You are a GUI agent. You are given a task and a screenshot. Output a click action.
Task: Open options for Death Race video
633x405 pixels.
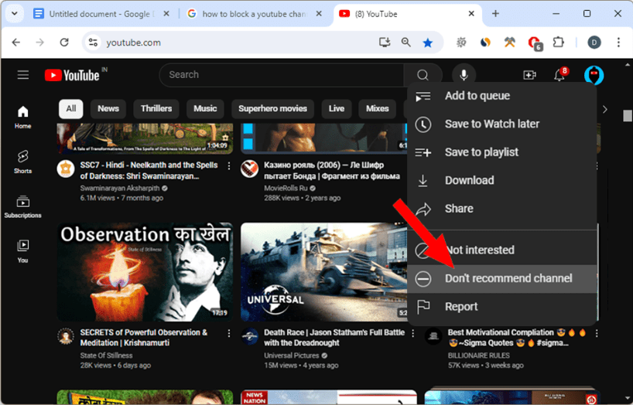click(412, 333)
